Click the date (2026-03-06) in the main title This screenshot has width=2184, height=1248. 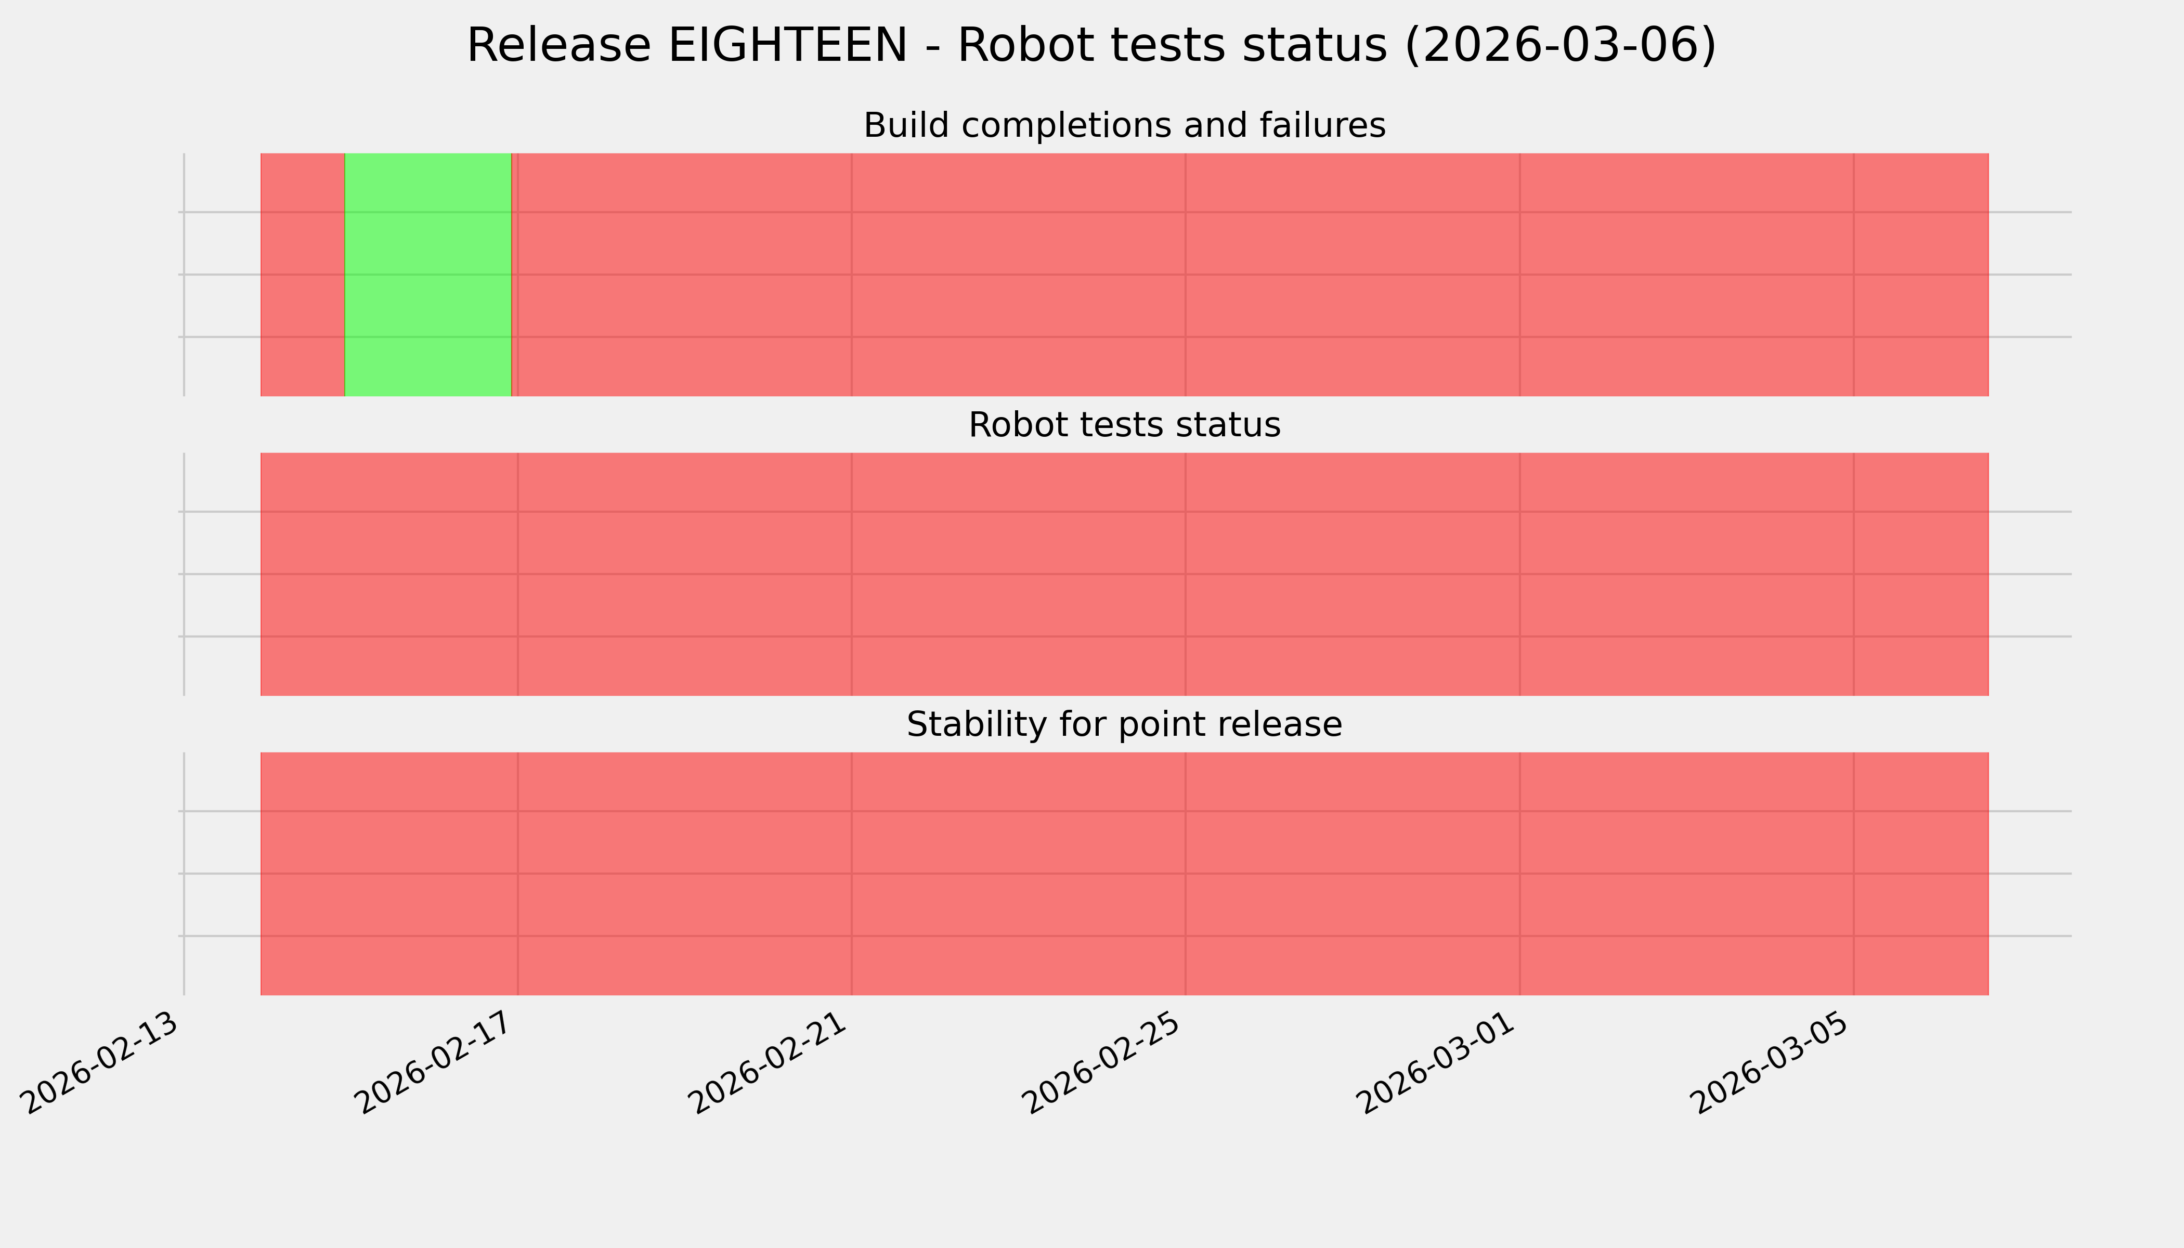(x=1560, y=45)
